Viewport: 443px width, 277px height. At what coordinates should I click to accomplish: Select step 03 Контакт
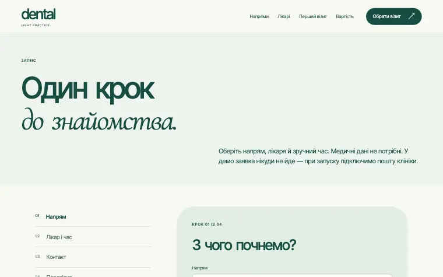93,257
